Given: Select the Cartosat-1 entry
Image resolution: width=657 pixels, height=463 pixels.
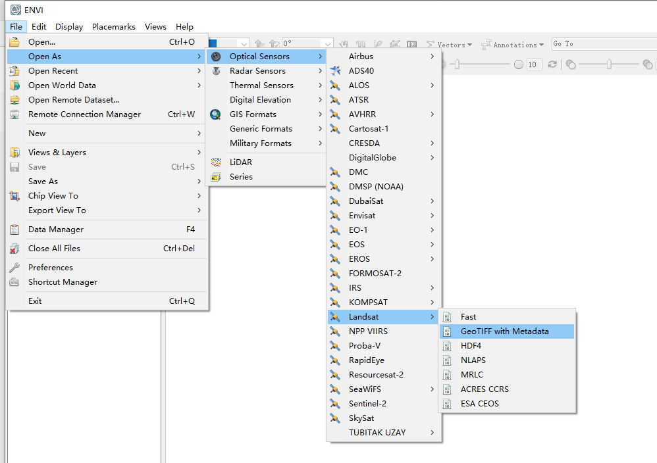Looking at the screenshot, I should [384, 129].
